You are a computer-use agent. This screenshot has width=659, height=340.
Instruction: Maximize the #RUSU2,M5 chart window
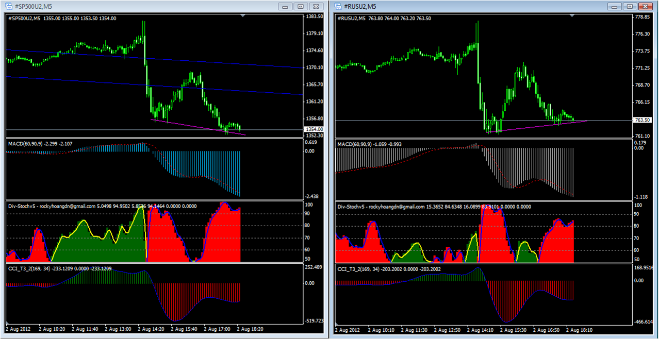630,6
